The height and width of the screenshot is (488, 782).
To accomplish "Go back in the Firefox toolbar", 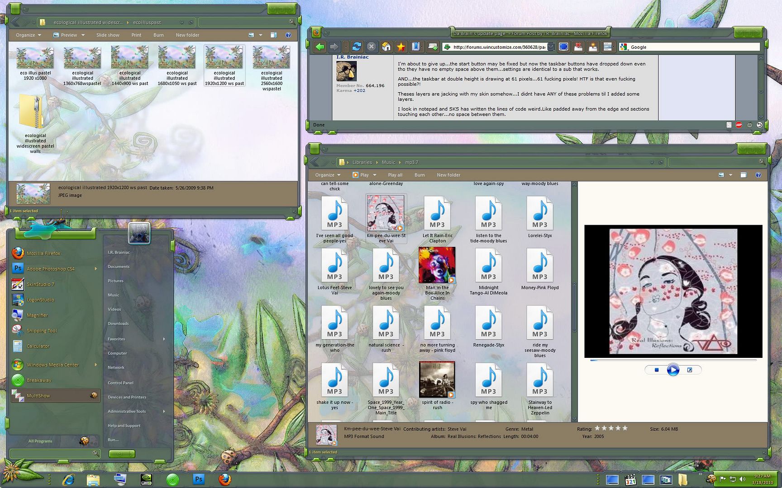I will click(x=320, y=47).
